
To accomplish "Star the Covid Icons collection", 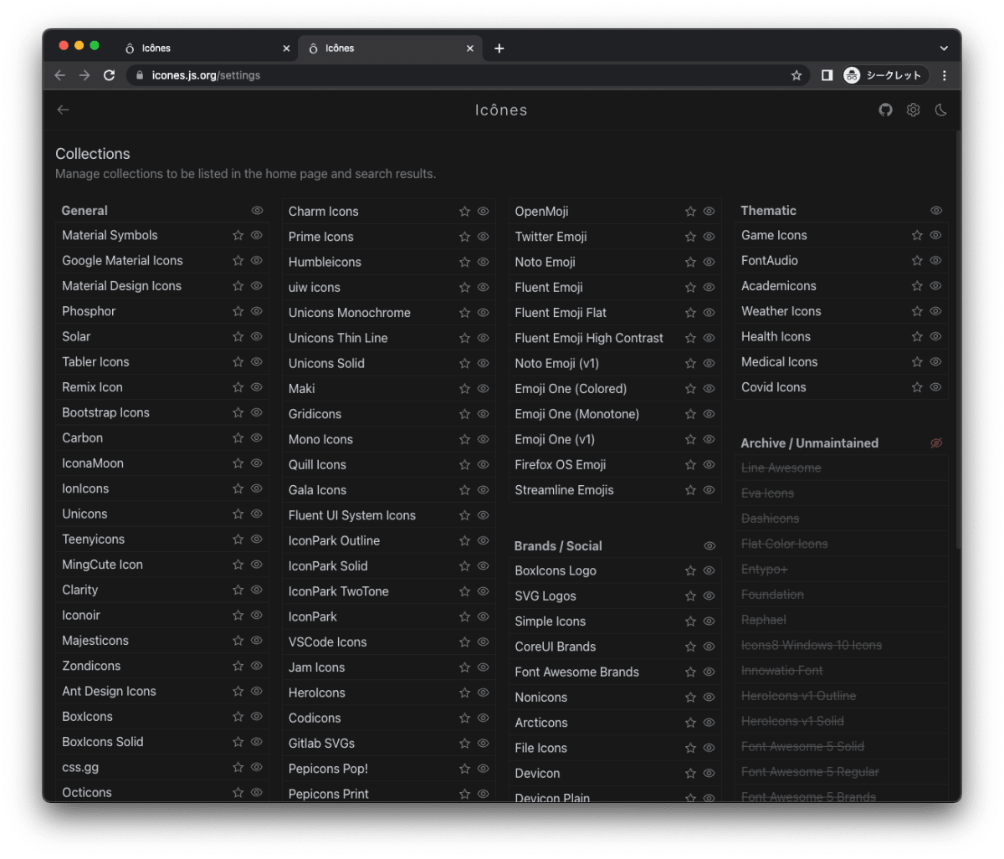I will [x=917, y=387].
